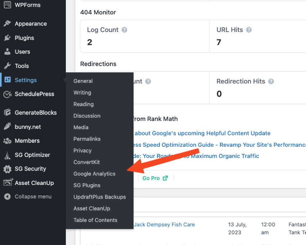Open bunny.net via its sidebar icon
This screenshot has width=306, height=245.
point(8,127)
